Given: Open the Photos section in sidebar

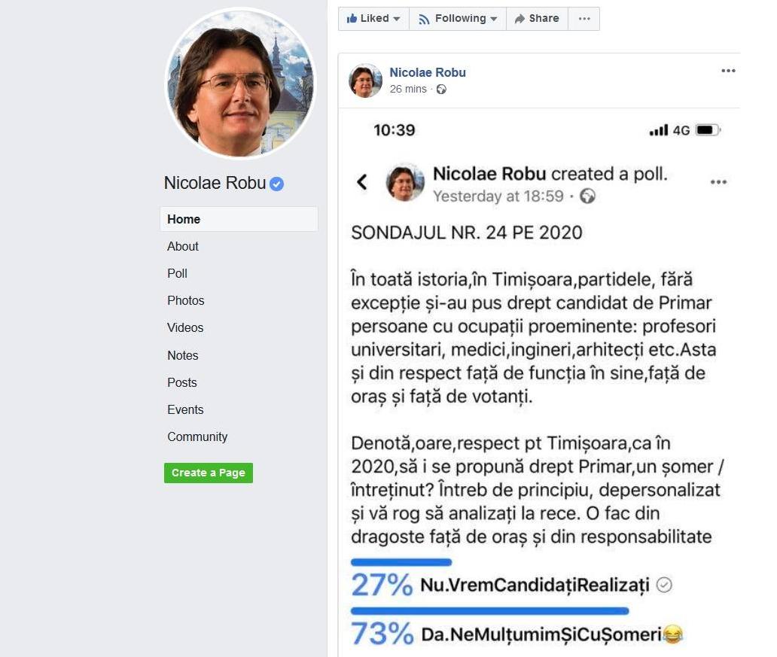Looking at the screenshot, I should click(186, 300).
